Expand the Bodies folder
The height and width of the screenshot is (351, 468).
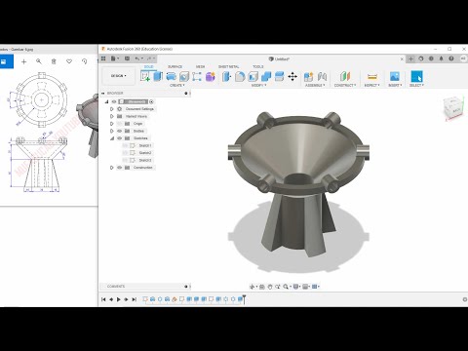(x=112, y=131)
